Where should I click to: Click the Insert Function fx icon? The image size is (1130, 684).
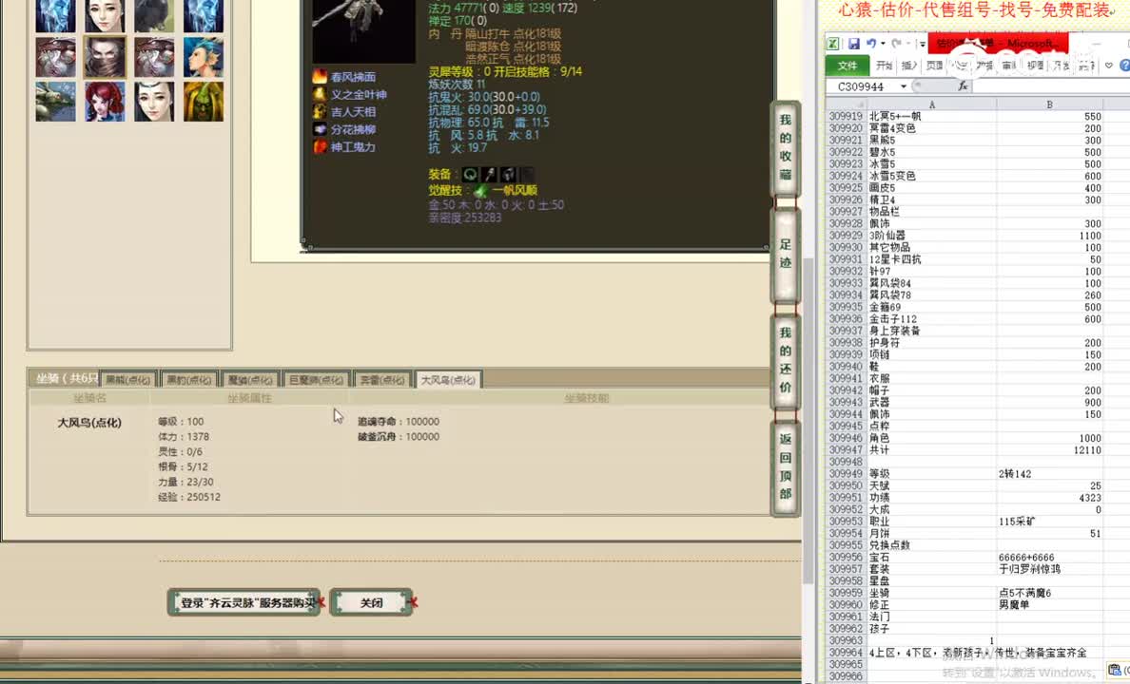point(964,85)
